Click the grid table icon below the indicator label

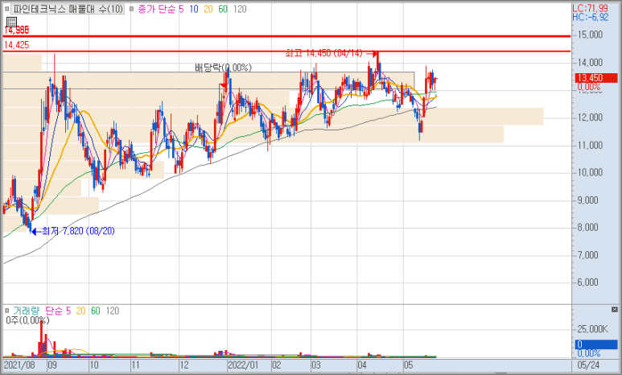[x=11, y=22]
